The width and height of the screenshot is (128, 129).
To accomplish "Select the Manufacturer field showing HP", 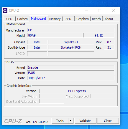I will (71, 30).
